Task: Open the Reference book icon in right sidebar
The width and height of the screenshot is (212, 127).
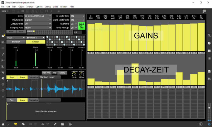Action: (209, 51)
